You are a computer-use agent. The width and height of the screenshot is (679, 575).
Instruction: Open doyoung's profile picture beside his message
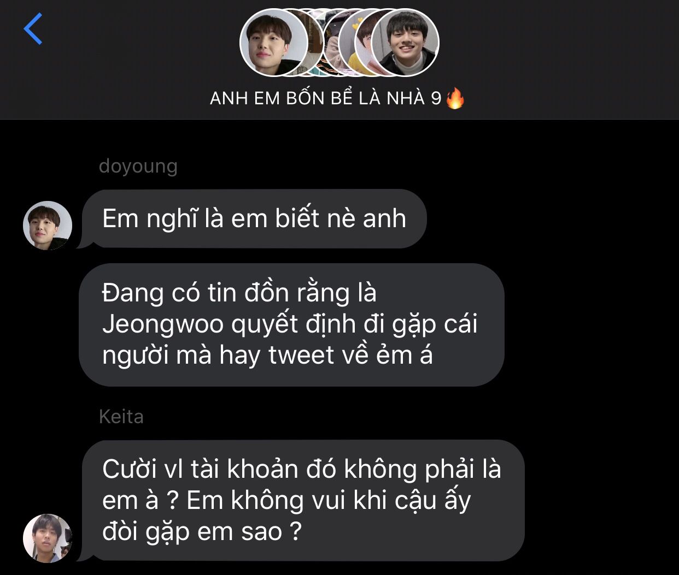click(x=48, y=226)
